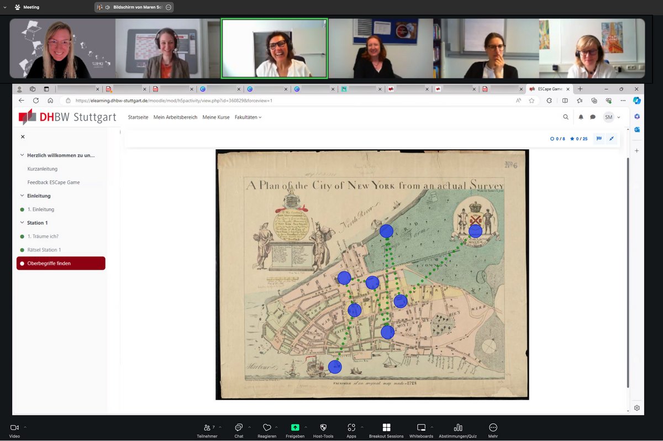The image size is (663, 441).
Task: Close the course index sidebar
Action: tap(23, 136)
